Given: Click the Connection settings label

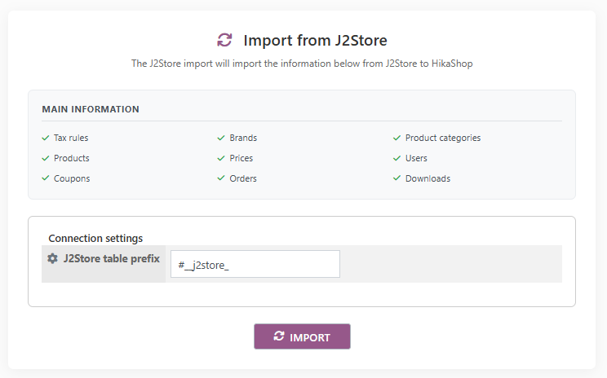Looking at the screenshot, I should tap(95, 238).
